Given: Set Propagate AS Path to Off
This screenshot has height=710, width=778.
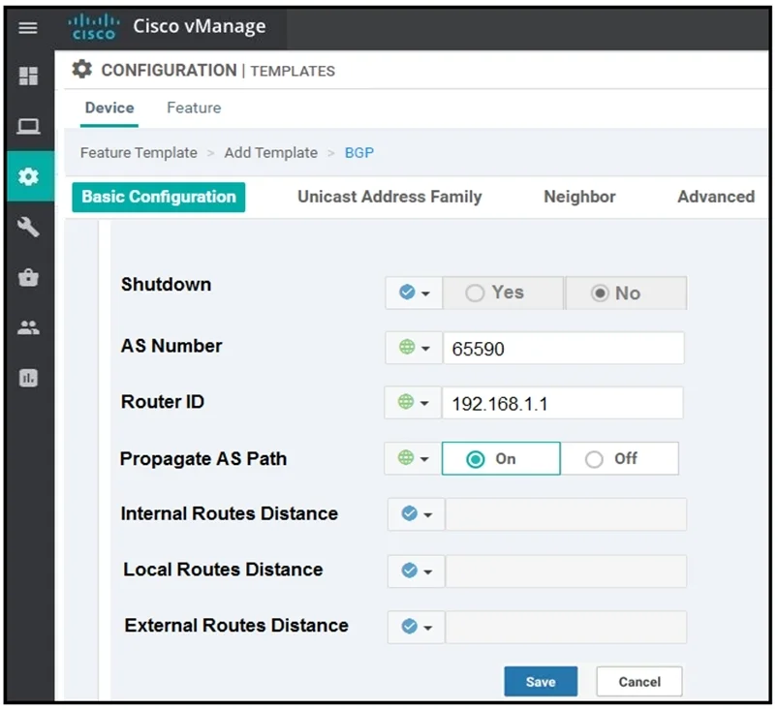Looking at the screenshot, I should click(619, 458).
